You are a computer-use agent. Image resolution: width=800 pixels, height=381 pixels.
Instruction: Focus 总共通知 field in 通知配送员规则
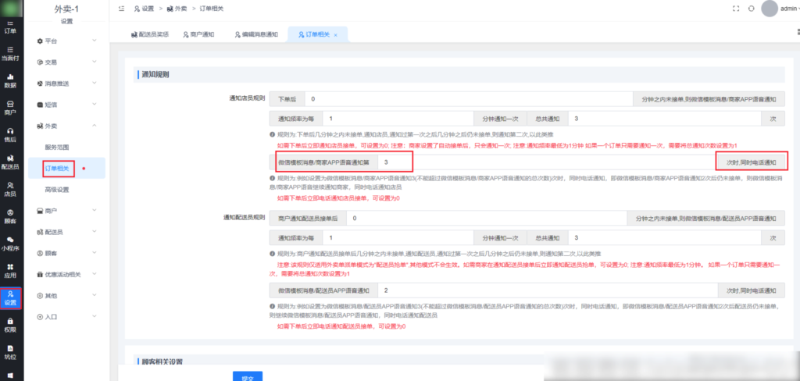coord(664,237)
